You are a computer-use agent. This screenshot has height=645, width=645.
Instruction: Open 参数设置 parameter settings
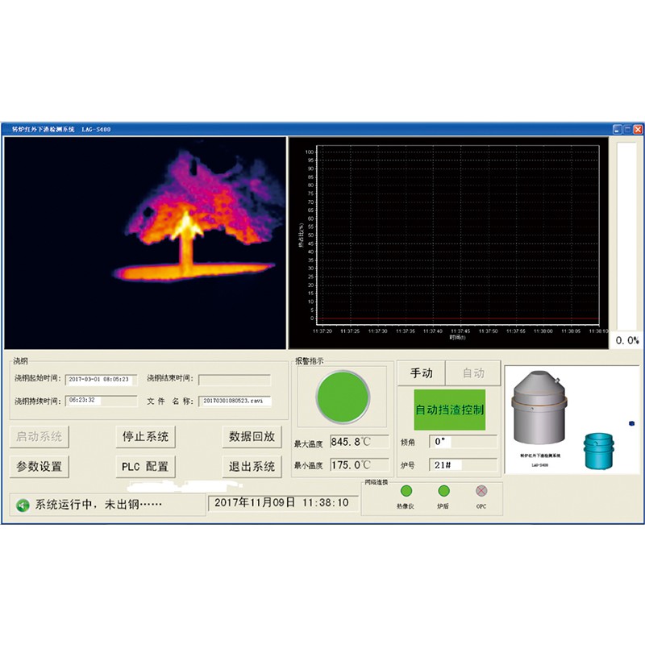[40, 467]
